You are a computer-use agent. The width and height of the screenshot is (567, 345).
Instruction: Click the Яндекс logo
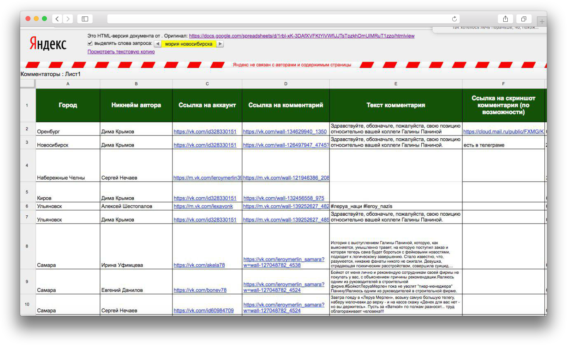coord(48,44)
